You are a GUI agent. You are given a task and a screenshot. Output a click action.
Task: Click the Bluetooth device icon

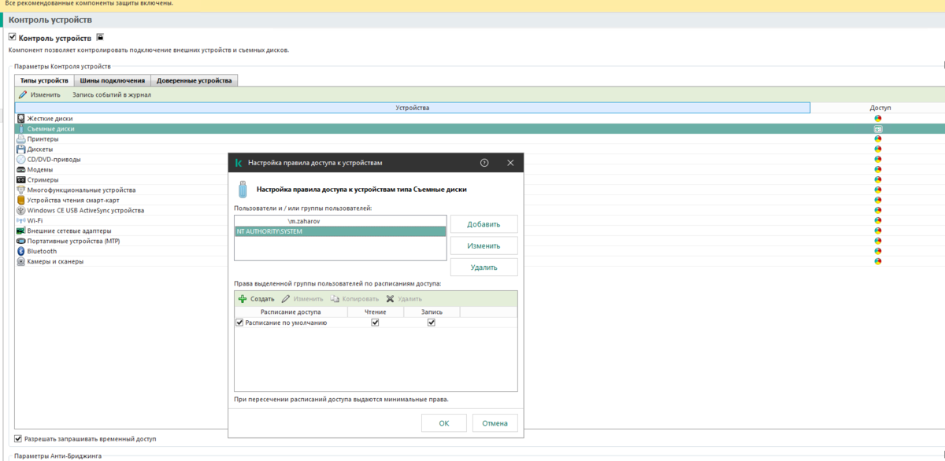[x=20, y=251]
